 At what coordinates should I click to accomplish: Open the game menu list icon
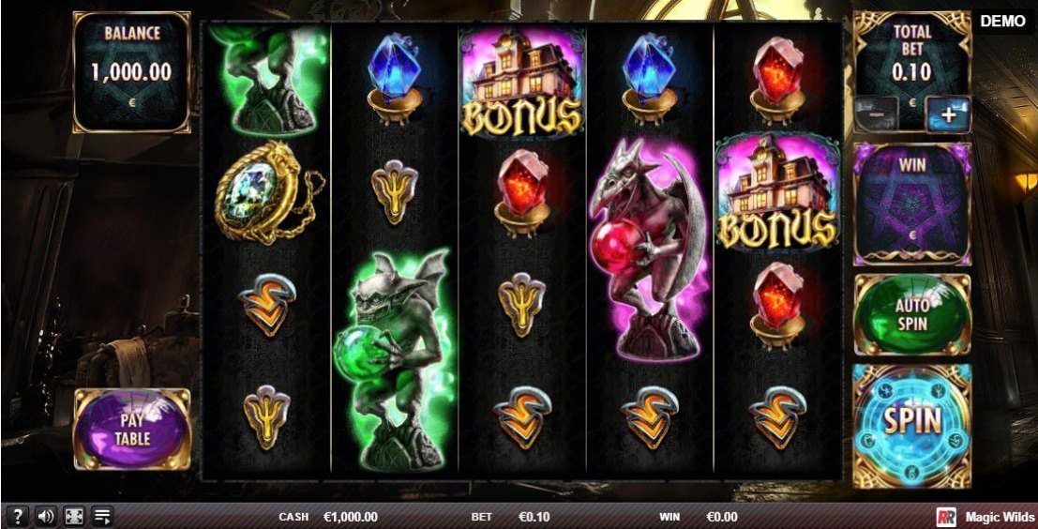[x=102, y=517]
